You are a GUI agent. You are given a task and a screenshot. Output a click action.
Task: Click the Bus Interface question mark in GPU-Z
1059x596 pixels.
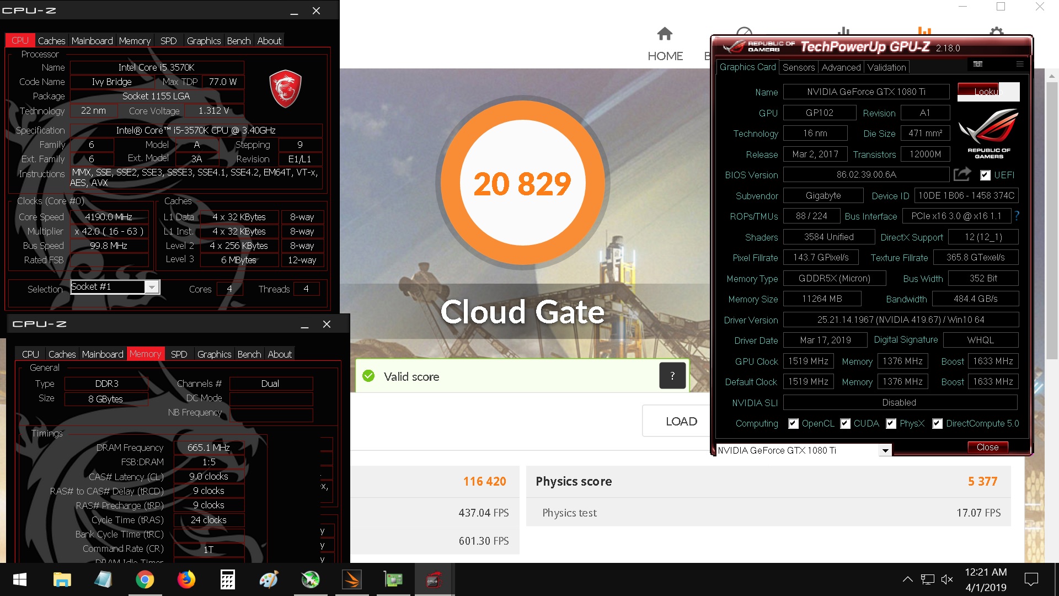[1017, 216]
